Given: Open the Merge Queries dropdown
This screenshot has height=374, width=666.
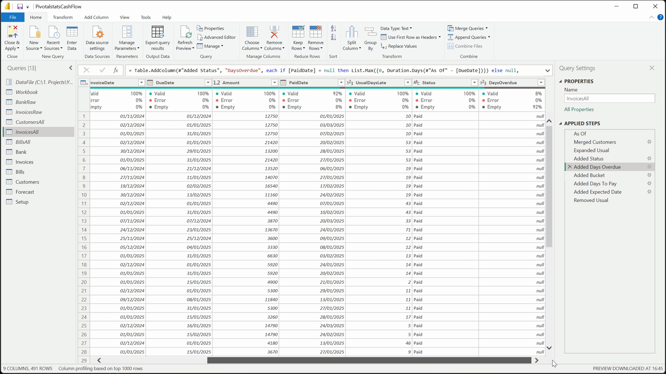Looking at the screenshot, I should pyautogui.click(x=467, y=28).
